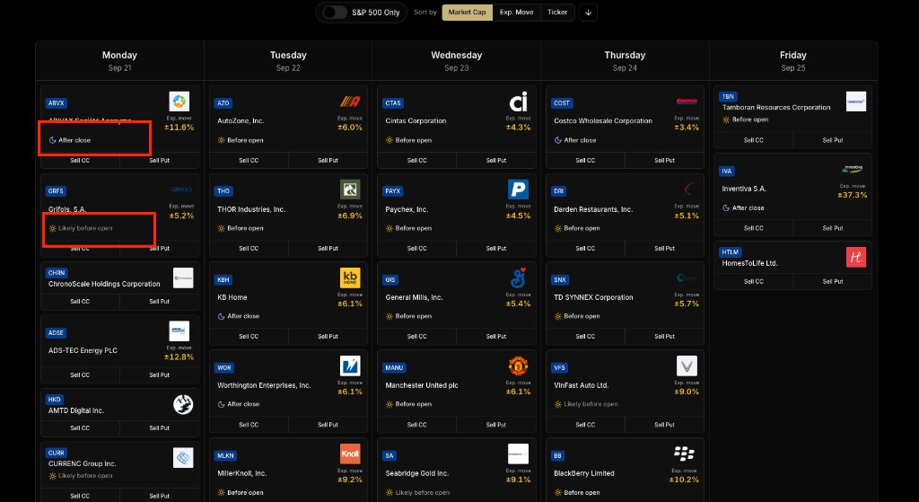
Task: Click the Friday Sep 25 column header
Action: pos(793,60)
